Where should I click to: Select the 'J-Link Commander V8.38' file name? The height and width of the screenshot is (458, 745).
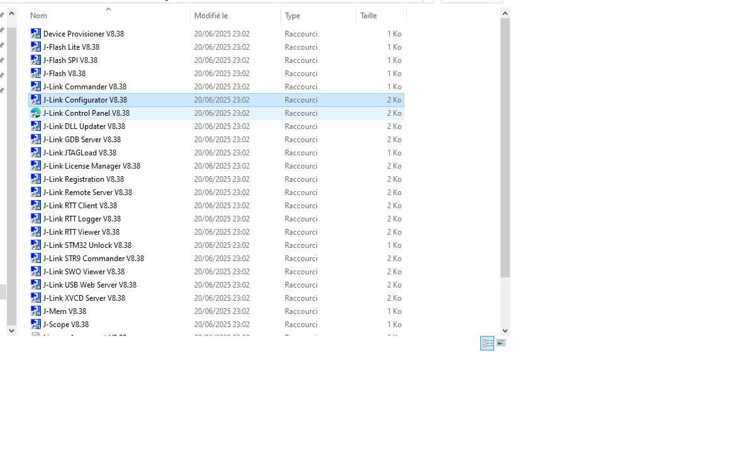tap(85, 87)
